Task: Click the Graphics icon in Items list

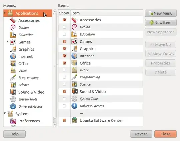Action: click(74, 49)
